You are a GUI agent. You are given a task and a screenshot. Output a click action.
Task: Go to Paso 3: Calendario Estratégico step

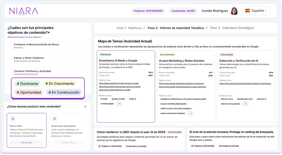[x=232, y=28]
